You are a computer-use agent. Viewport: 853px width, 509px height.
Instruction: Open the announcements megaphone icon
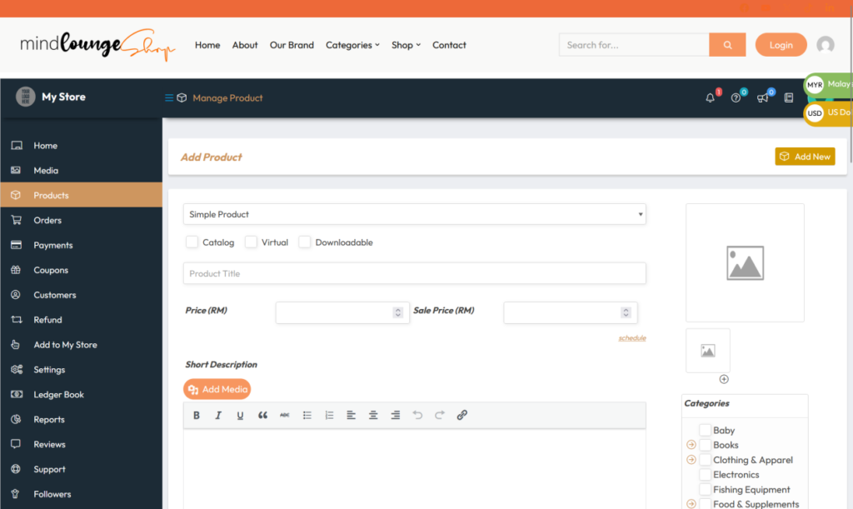[762, 98]
